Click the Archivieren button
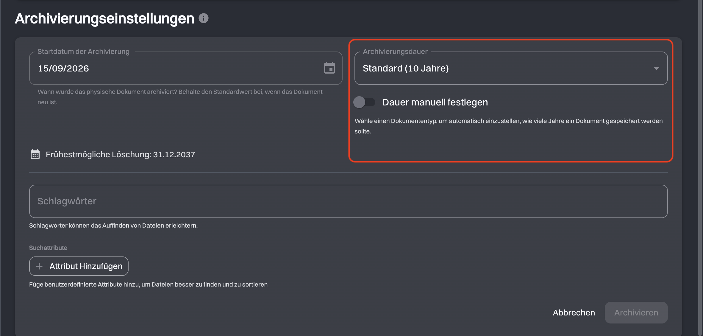The height and width of the screenshot is (336, 703). (636, 312)
